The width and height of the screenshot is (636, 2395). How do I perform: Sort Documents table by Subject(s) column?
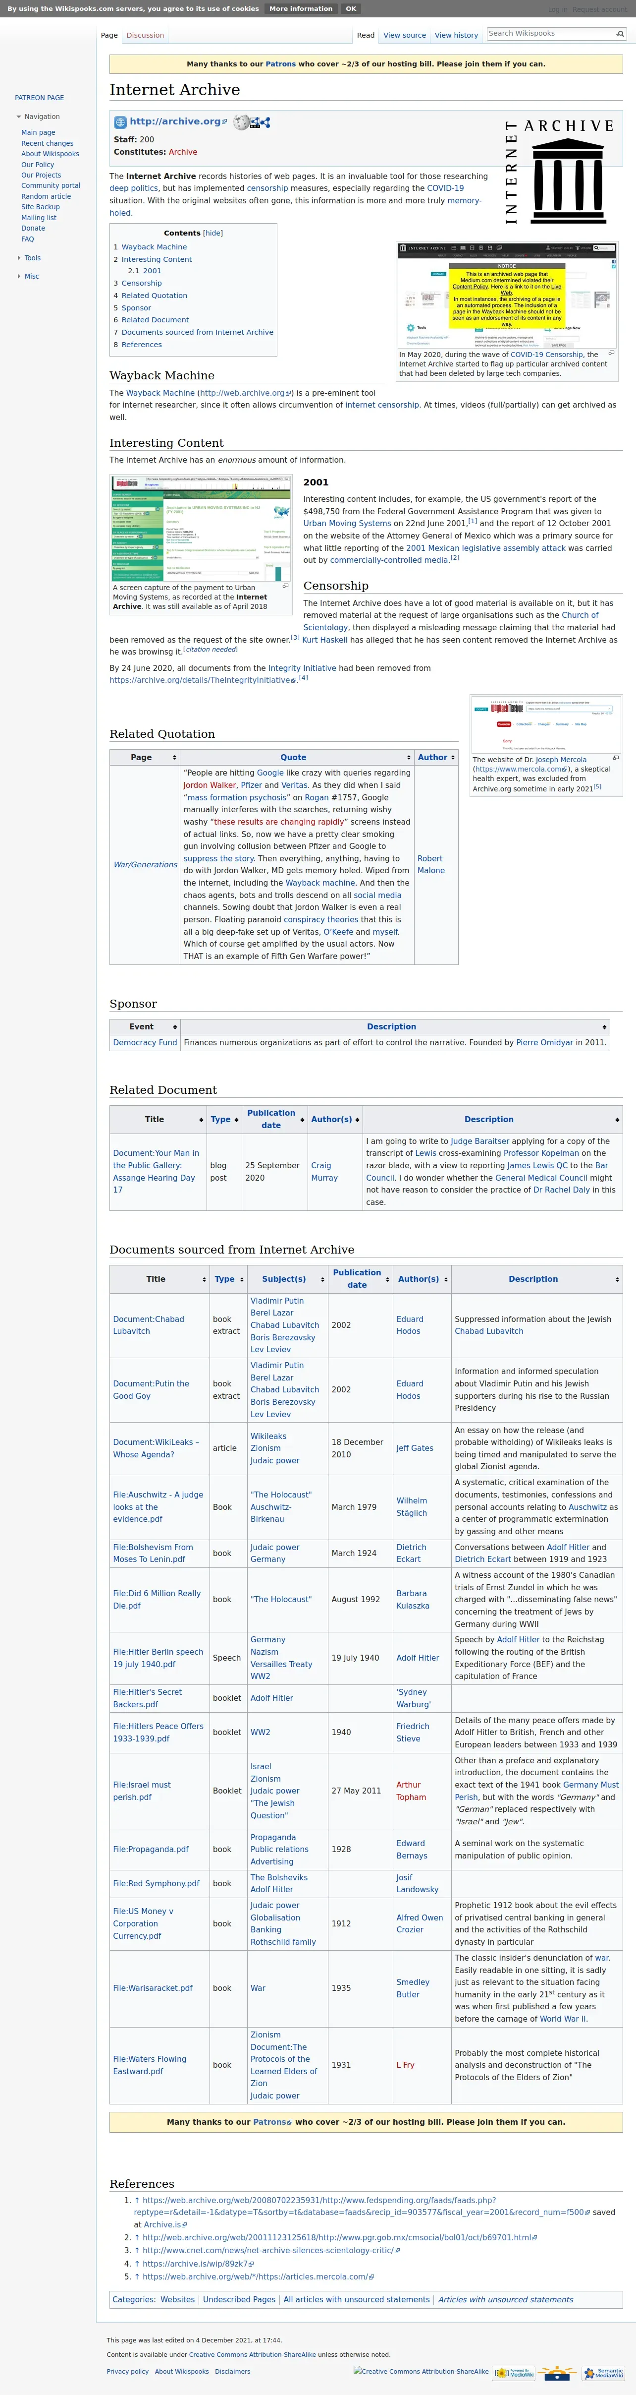tap(287, 1278)
